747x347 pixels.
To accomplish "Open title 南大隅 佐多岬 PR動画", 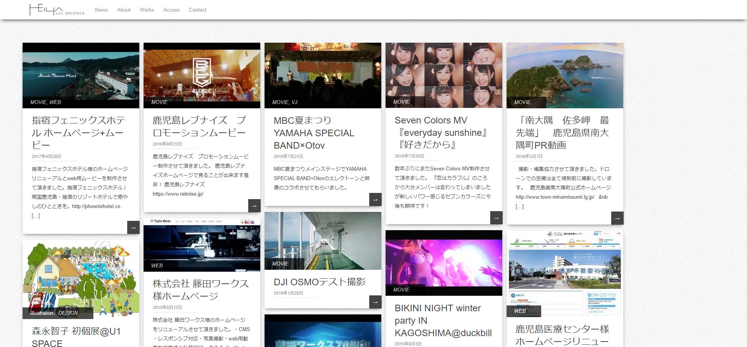I will [x=562, y=133].
